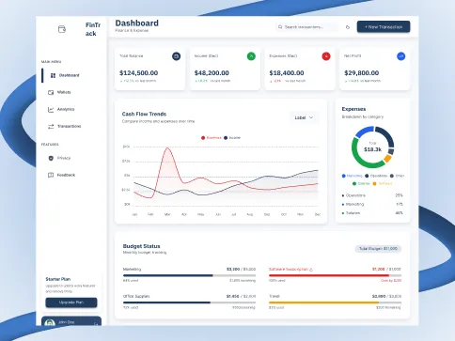
Task: Click the red Software Subscription progress bar
Action: pyautogui.click(x=335, y=275)
